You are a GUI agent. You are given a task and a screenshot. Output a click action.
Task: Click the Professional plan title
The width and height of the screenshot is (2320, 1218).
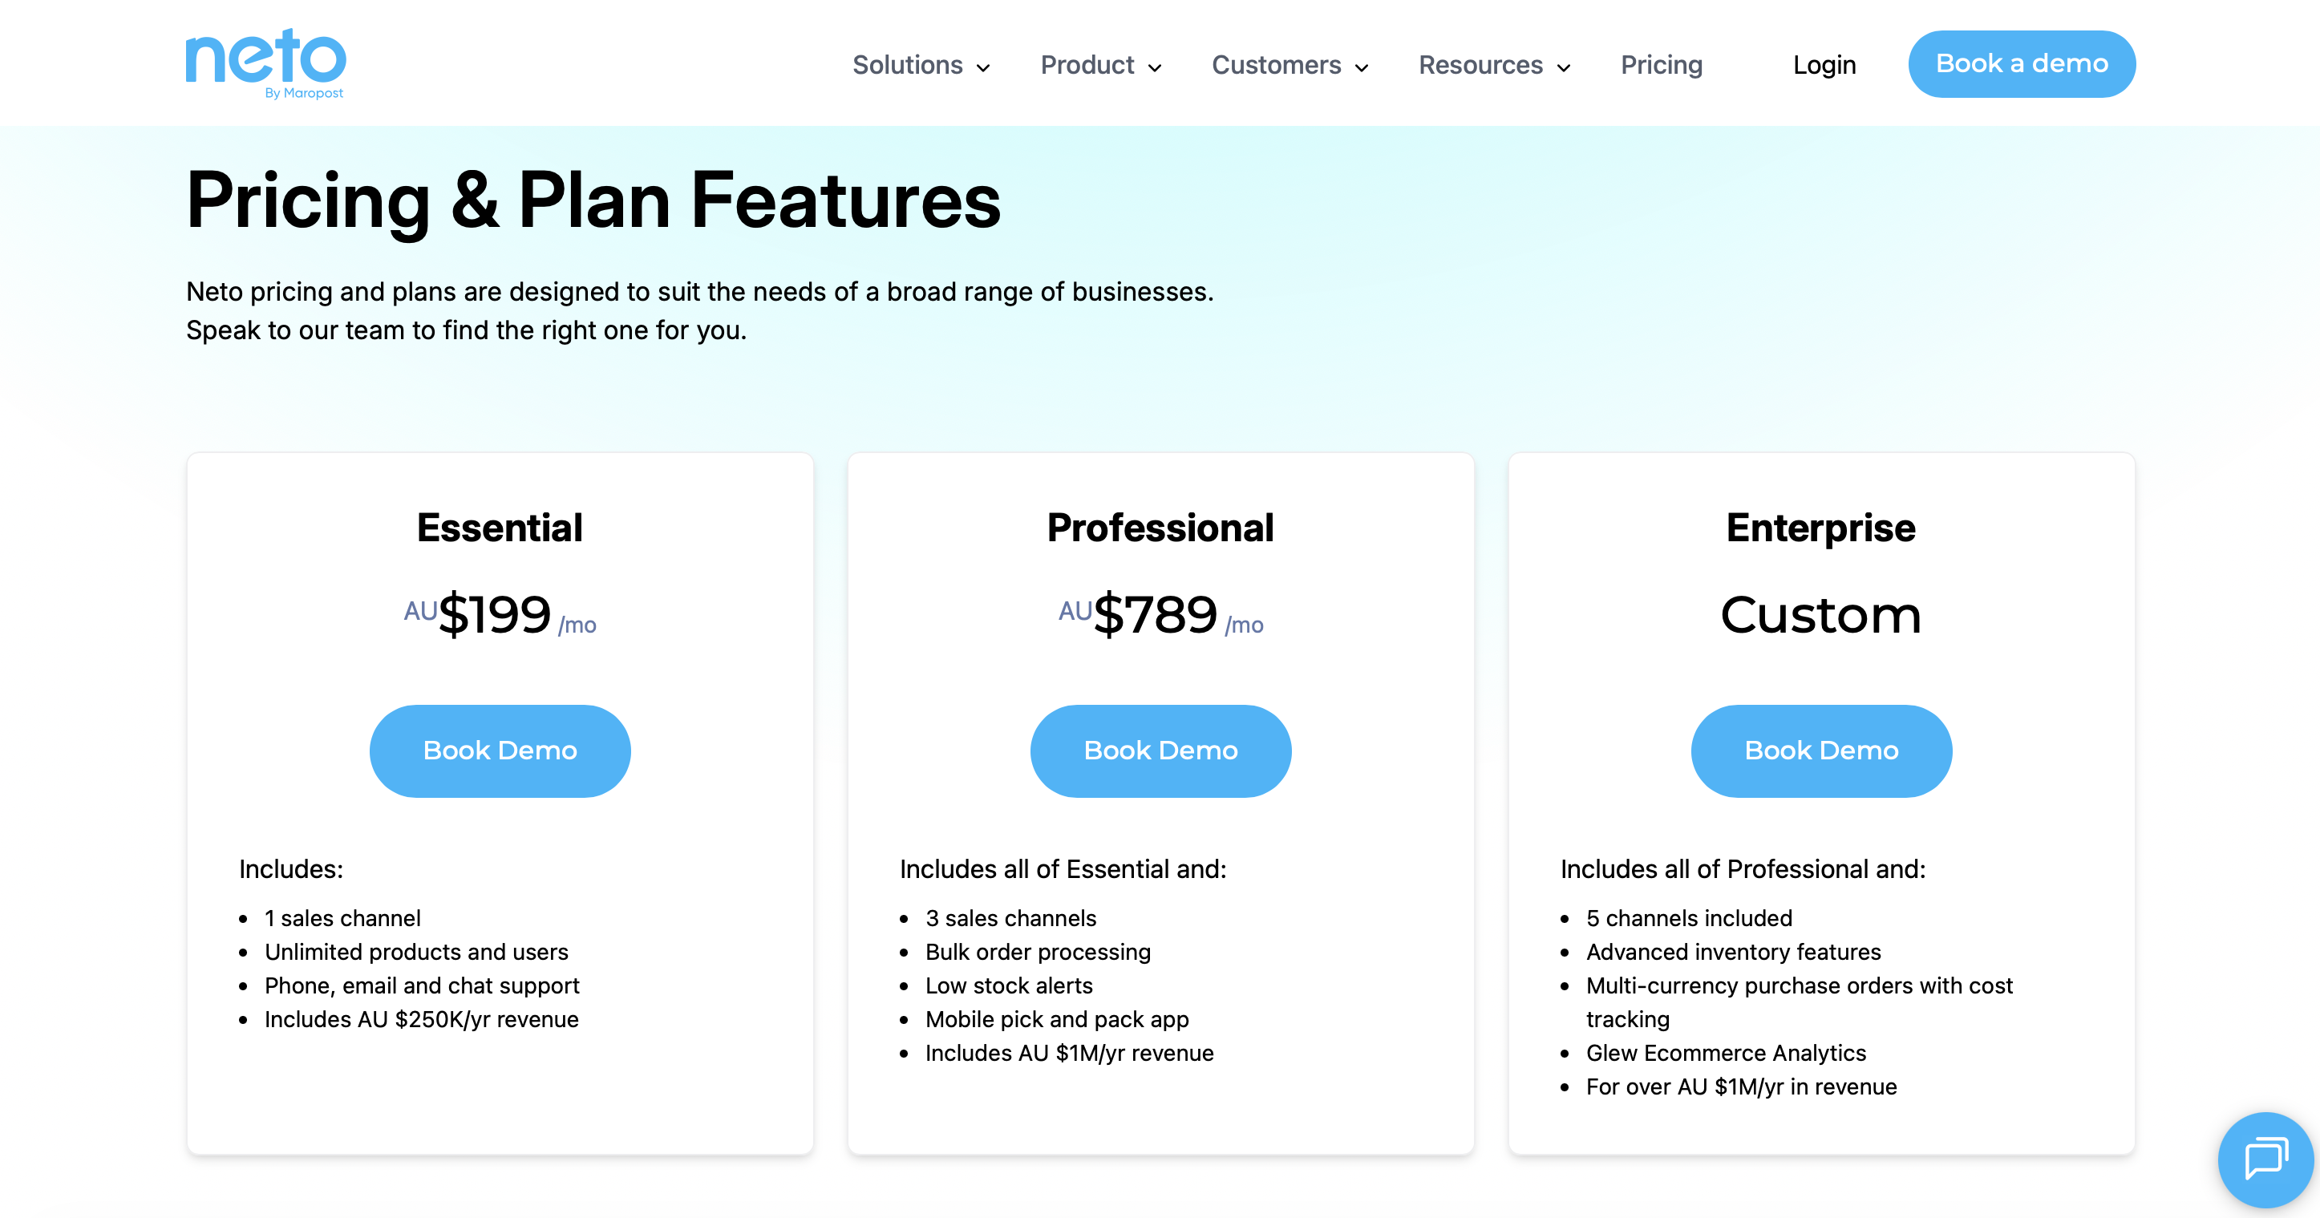click(1160, 528)
